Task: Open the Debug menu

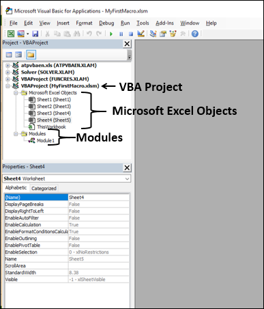Action: point(106,23)
